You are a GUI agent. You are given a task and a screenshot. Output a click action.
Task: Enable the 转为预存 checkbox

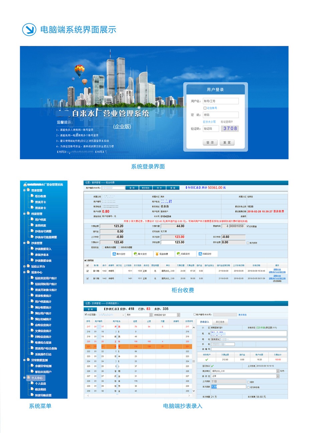[248, 243]
